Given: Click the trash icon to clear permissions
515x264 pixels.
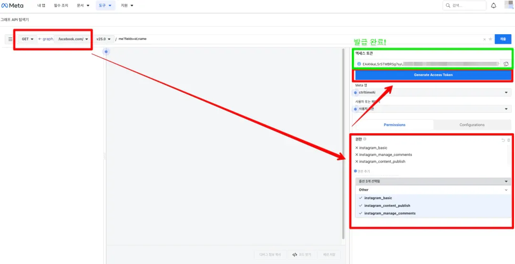Looking at the screenshot, I should (509, 140).
